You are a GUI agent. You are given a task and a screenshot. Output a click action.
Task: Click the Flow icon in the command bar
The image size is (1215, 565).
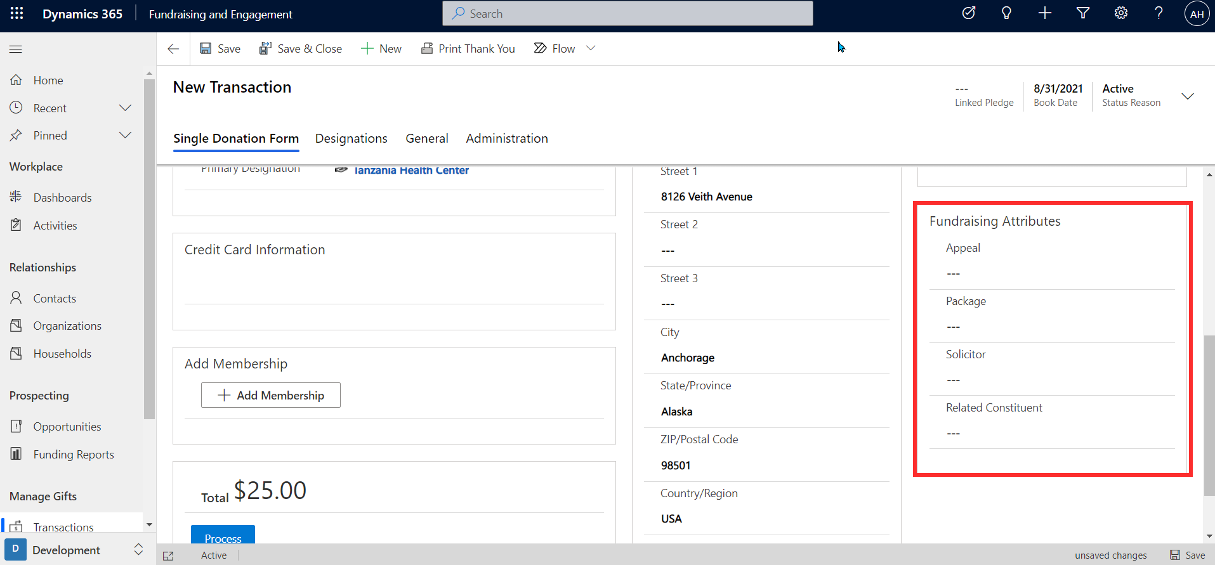[540, 48]
